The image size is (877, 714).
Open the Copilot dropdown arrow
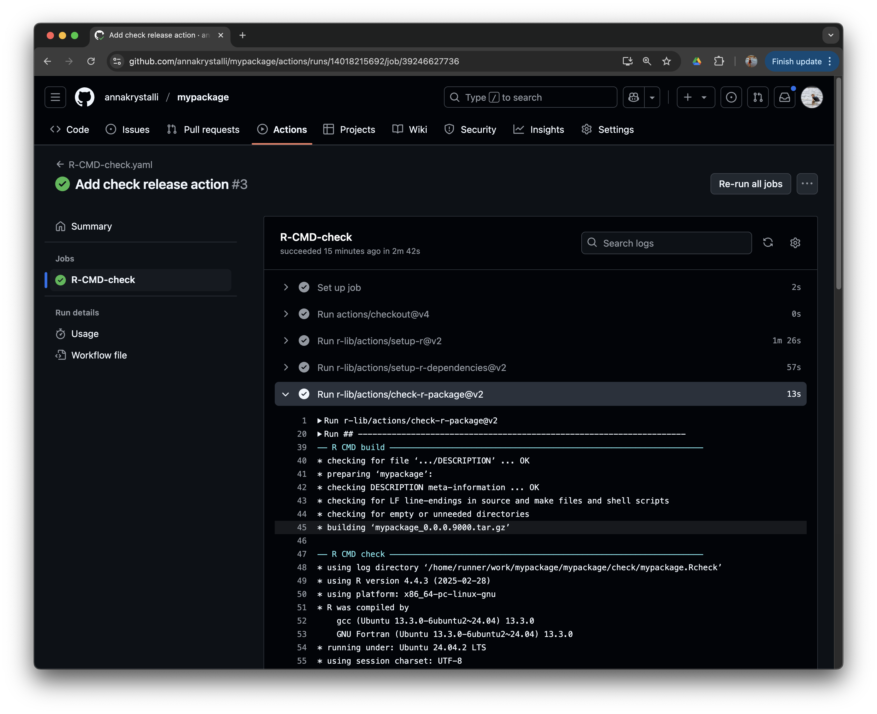click(x=652, y=97)
